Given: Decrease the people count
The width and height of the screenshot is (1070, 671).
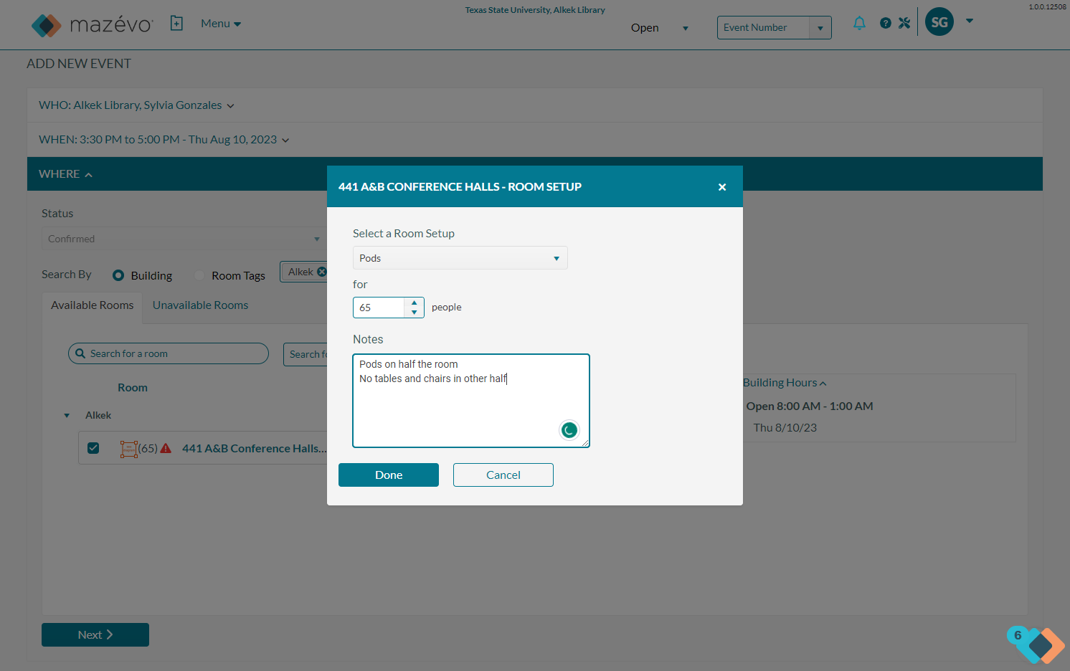Looking at the screenshot, I should [415, 313].
